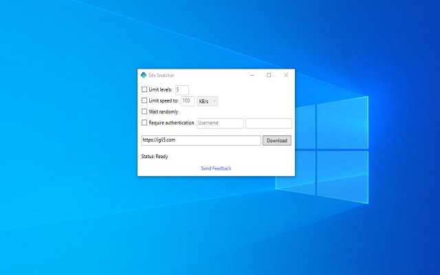Click the 'Status: Ready' text

click(x=154, y=157)
